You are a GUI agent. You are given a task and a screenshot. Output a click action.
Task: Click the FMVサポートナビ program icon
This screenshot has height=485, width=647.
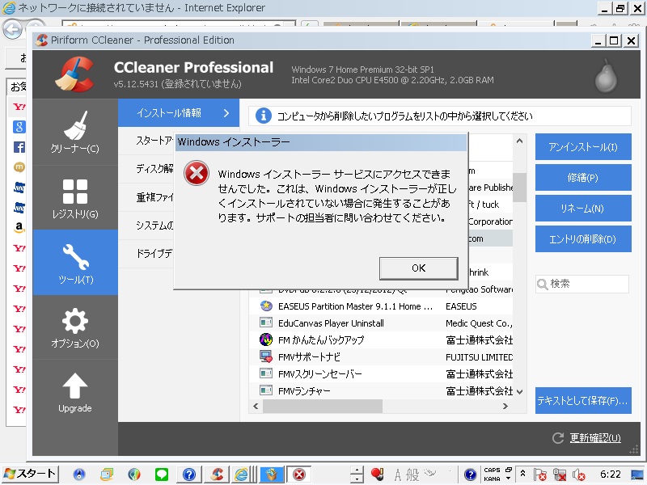pyautogui.click(x=266, y=356)
